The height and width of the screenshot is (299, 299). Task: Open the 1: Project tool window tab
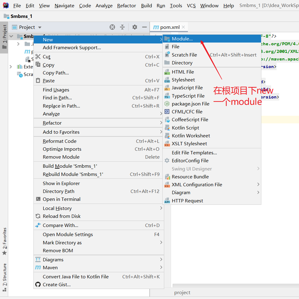coord(4,37)
